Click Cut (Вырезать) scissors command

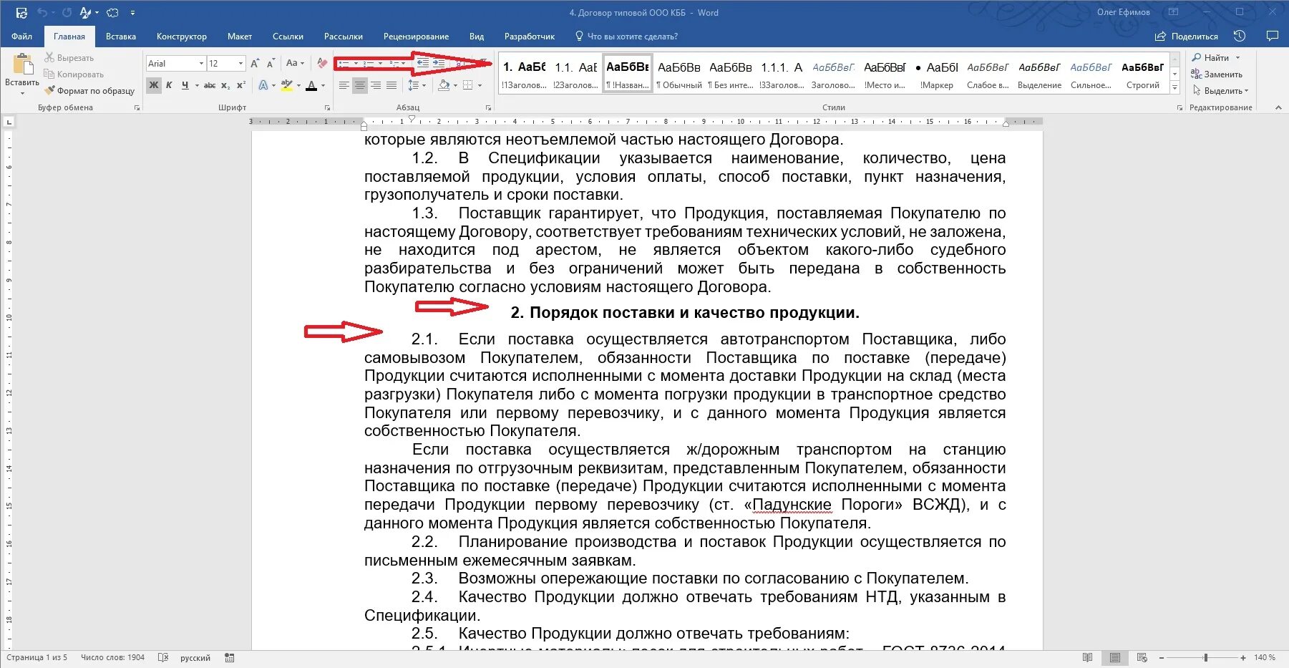[x=69, y=58]
